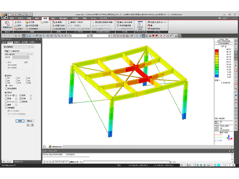The width and height of the screenshot is (239, 179).
Task: Select the DZ displacement component
Action: (28, 78)
